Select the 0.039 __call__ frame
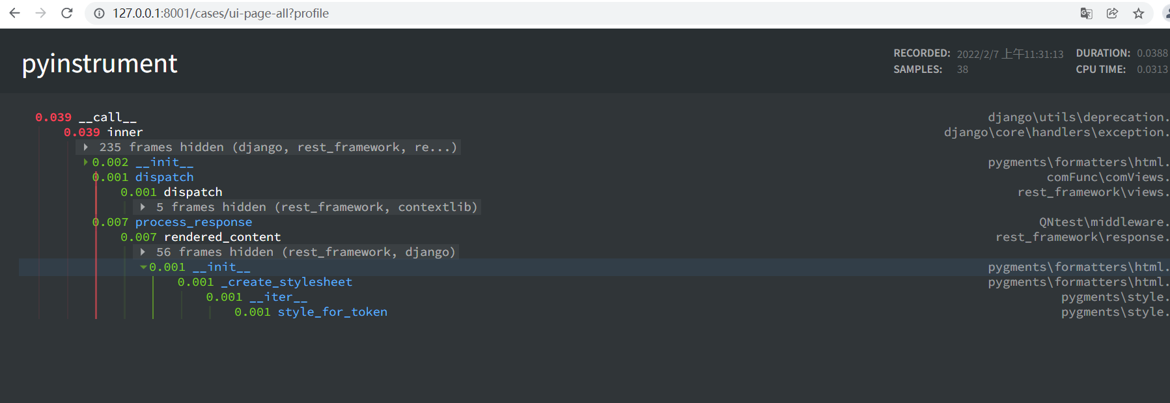The height and width of the screenshot is (403, 1170). 86,117
